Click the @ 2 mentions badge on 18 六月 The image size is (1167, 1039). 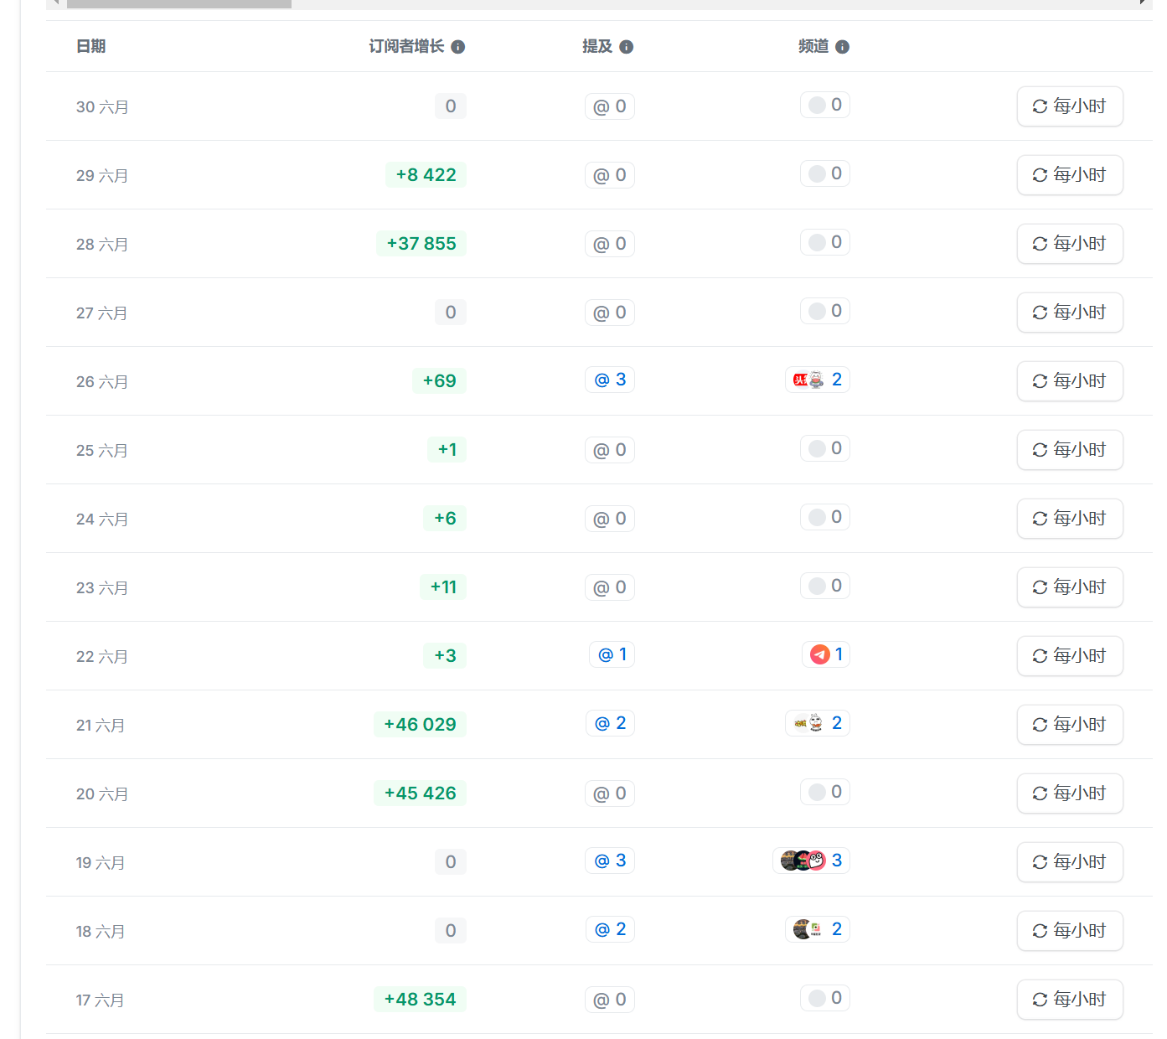point(610,929)
